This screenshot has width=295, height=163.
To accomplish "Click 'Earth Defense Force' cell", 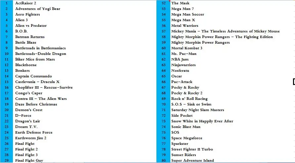I will (34, 133).
